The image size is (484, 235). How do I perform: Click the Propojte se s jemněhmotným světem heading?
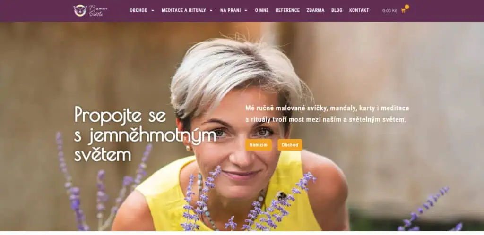pyautogui.click(x=145, y=134)
